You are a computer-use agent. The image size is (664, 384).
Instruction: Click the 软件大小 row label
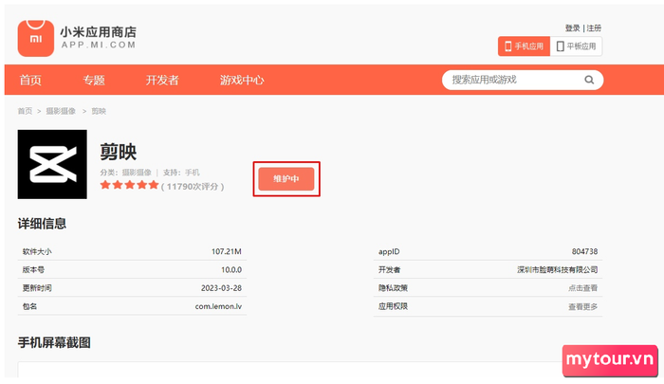tap(37, 251)
